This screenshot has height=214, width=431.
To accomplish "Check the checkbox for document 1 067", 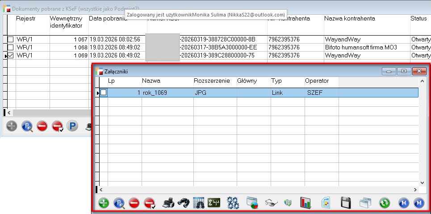I will [x=11, y=40].
